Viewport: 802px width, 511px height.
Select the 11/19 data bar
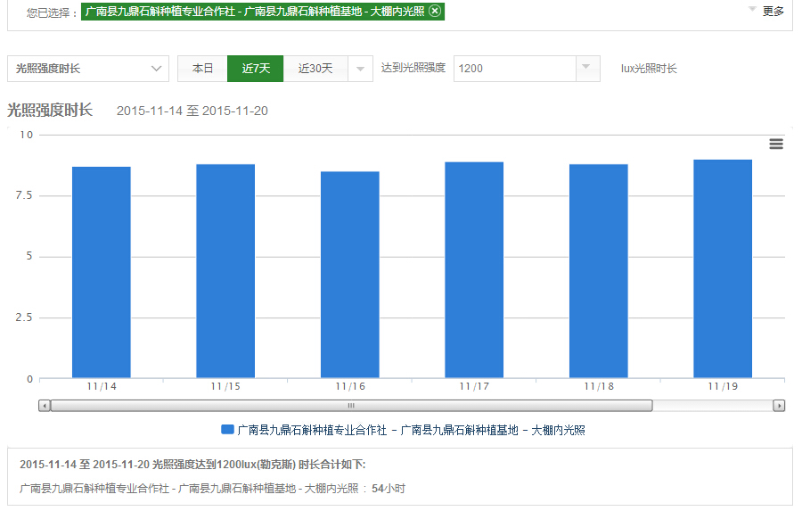coord(723,268)
